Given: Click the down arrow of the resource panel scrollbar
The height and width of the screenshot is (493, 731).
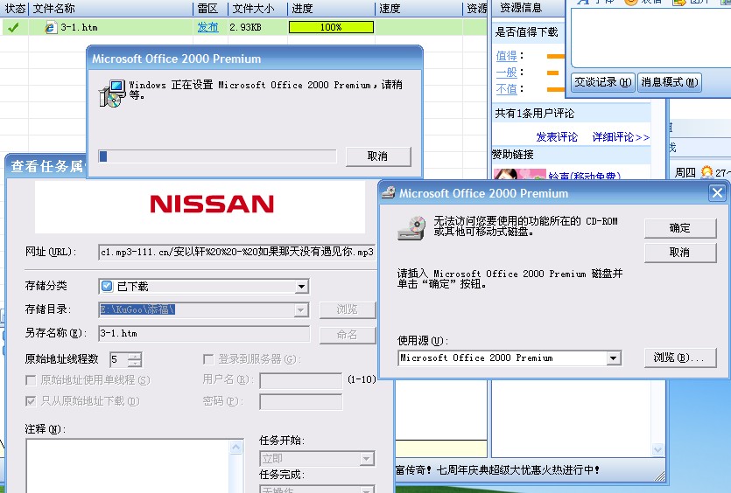Looking at the screenshot, I should click(657, 449).
